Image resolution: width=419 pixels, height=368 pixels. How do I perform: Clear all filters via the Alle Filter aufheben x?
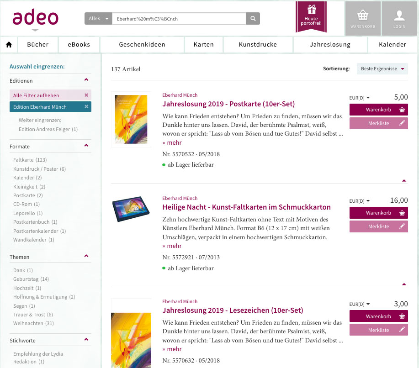coord(86,95)
